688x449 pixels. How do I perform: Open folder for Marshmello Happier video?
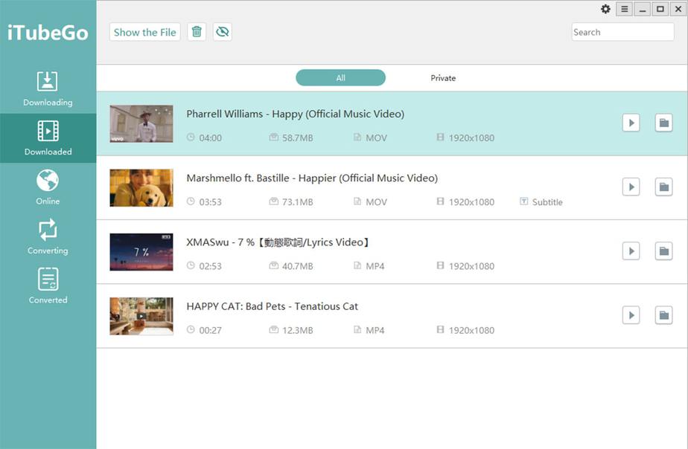664,187
